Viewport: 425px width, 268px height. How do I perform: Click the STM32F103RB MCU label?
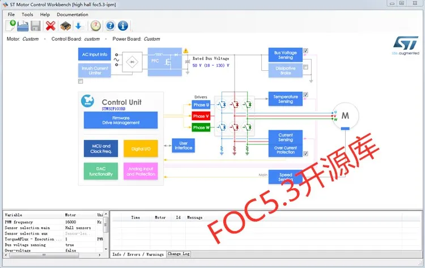click(113, 109)
